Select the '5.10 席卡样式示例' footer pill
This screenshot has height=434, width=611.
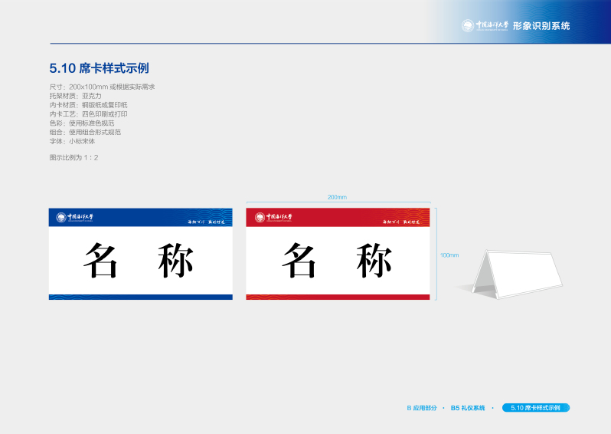click(535, 408)
